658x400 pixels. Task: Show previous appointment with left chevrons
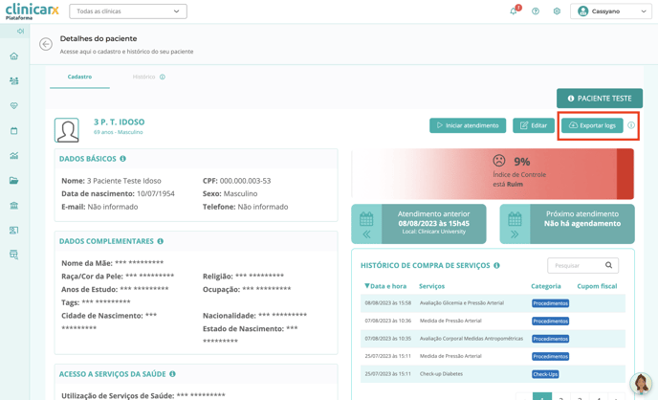click(366, 234)
